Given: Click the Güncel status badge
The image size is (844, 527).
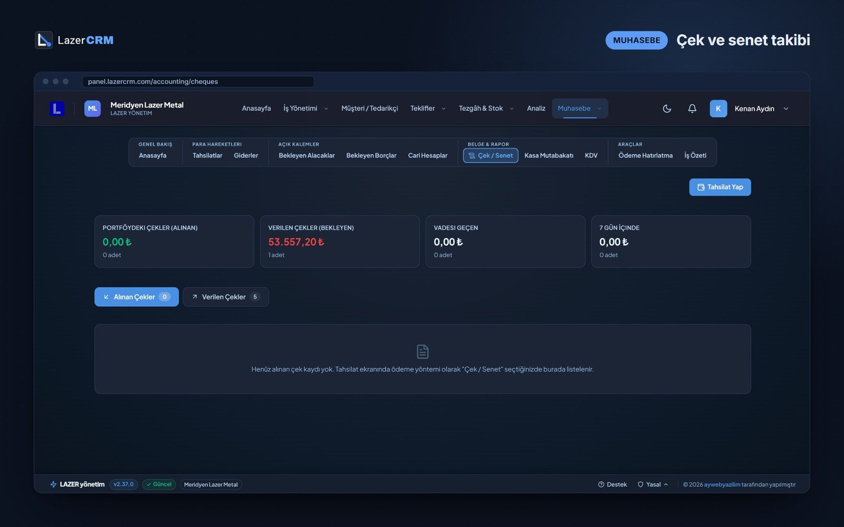Looking at the screenshot, I should pos(159,484).
